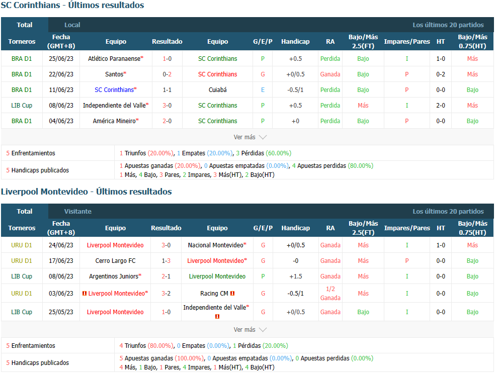Click BRA D1 in the Atlético Paranaense row
The height and width of the screenshot is (375, 498).
tap(22, 59)
